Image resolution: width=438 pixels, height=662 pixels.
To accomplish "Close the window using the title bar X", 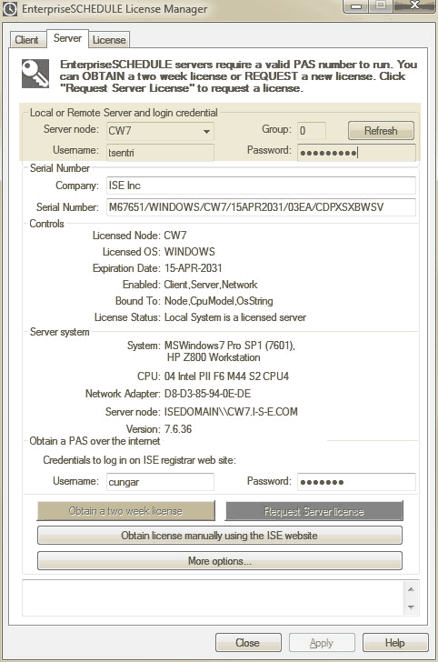I will tap(414, 5).
